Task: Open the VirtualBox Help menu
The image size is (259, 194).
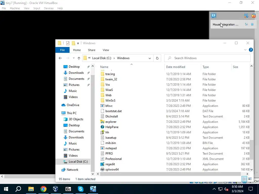Action: 60,8
